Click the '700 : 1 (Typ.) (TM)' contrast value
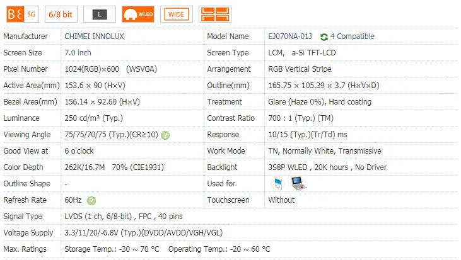Viewport: 461px width, 260px height. point(301,118)
